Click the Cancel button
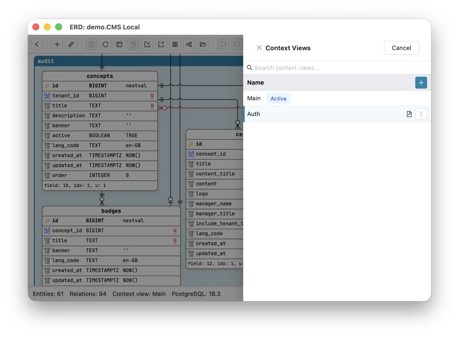This screenshot has width=459, height=338. tap(401, 48)
